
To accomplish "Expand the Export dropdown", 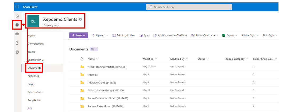I will (x=230, y=35).
